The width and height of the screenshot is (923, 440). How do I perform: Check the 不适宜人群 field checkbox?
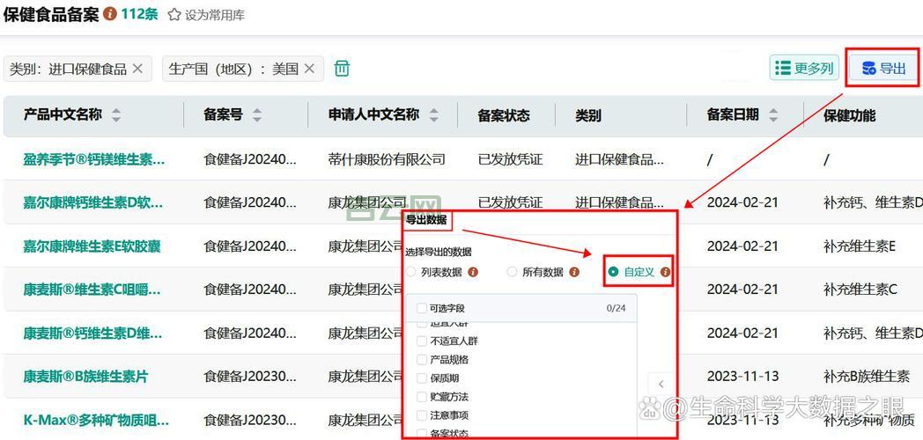[x=422, y=341]
